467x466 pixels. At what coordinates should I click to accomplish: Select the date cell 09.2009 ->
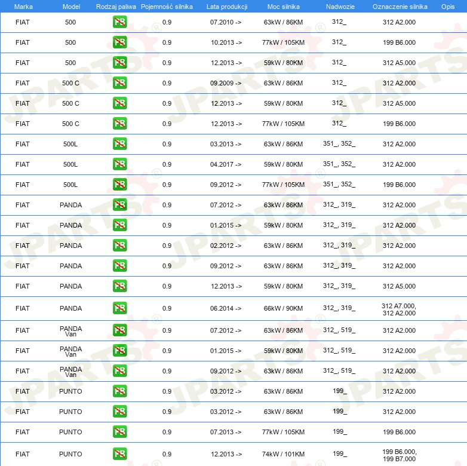pyautogui.click(x=226, y=83)
